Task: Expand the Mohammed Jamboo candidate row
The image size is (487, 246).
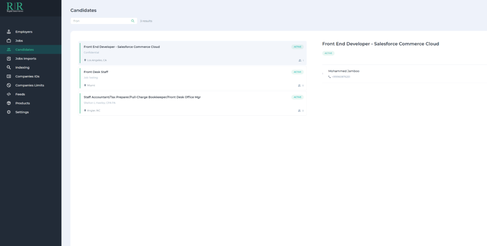Action: coord(322,74)
